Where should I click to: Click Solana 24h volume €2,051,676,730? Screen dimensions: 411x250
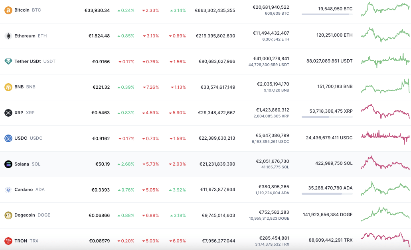point(273,161)
